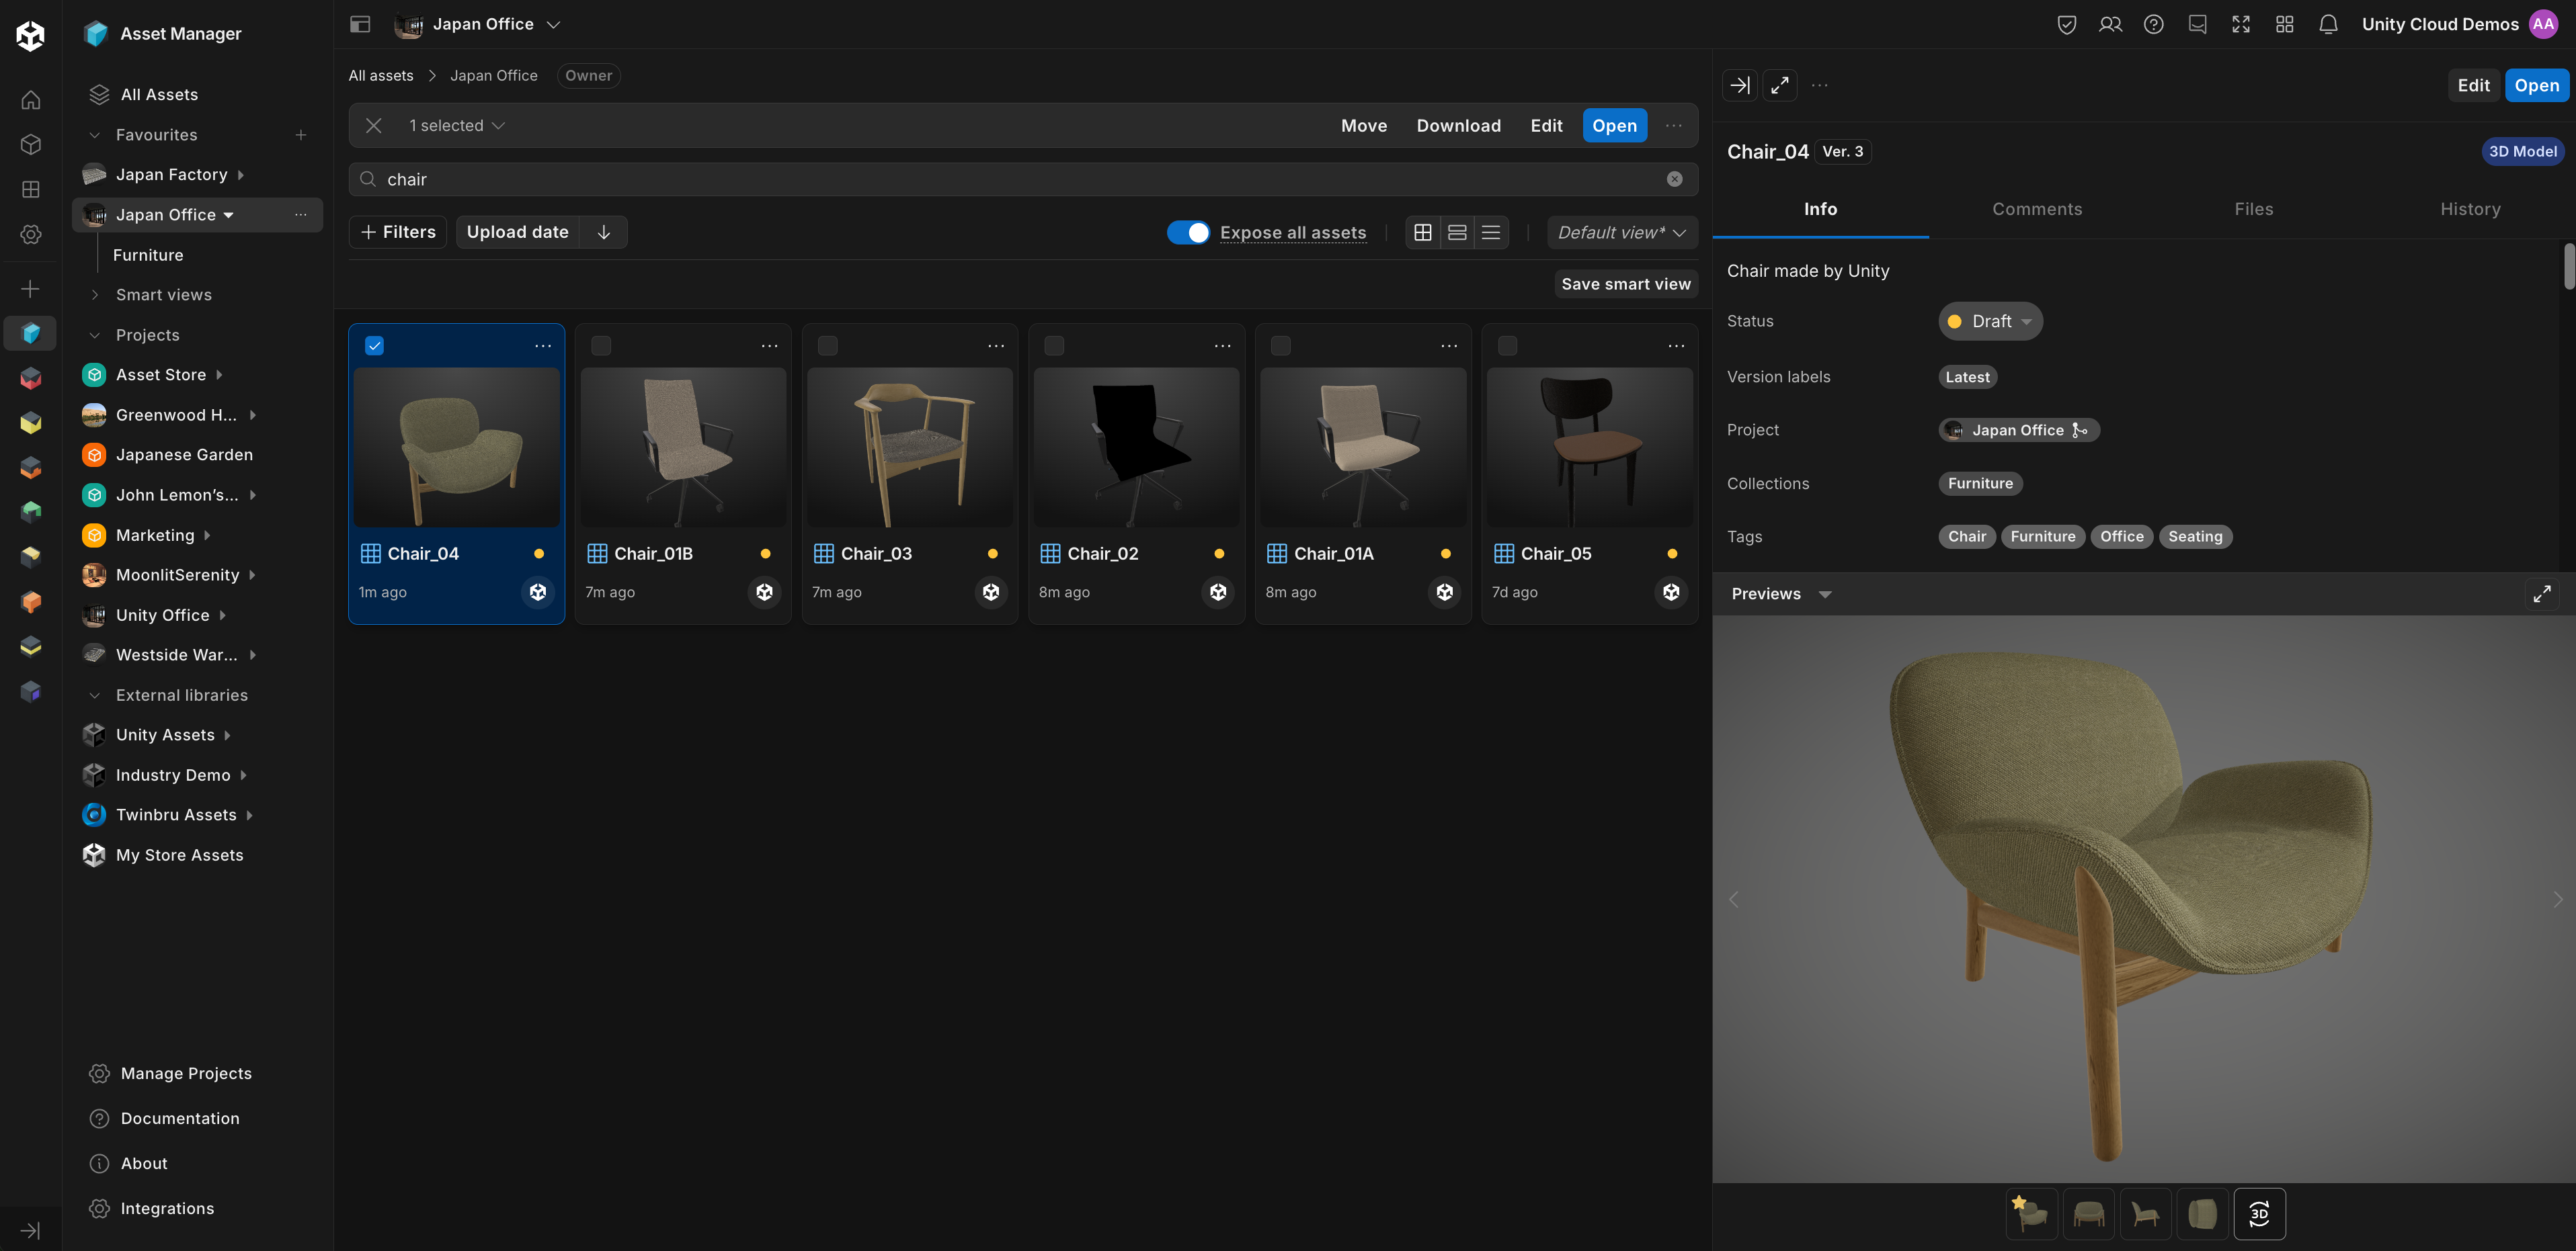Viewport: 2576px width, 1251px height.
Task: Open the shield security icon
Action: pos(2066,24)
